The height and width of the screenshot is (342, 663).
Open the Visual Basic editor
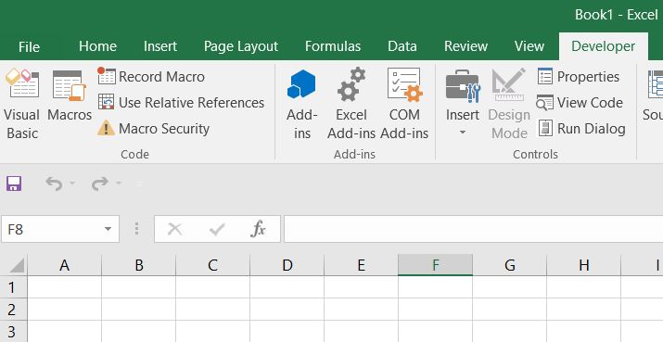22,104
